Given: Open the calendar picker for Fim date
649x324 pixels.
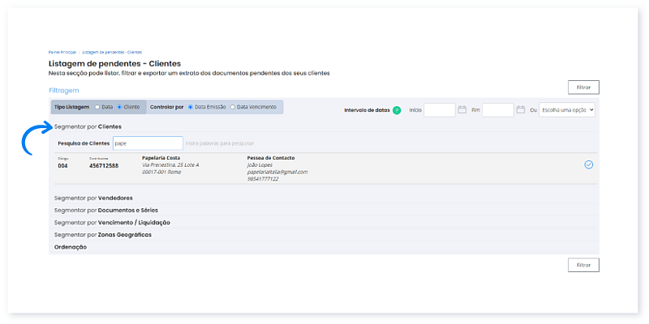Looking at the screenshot, I should (521, 109).
